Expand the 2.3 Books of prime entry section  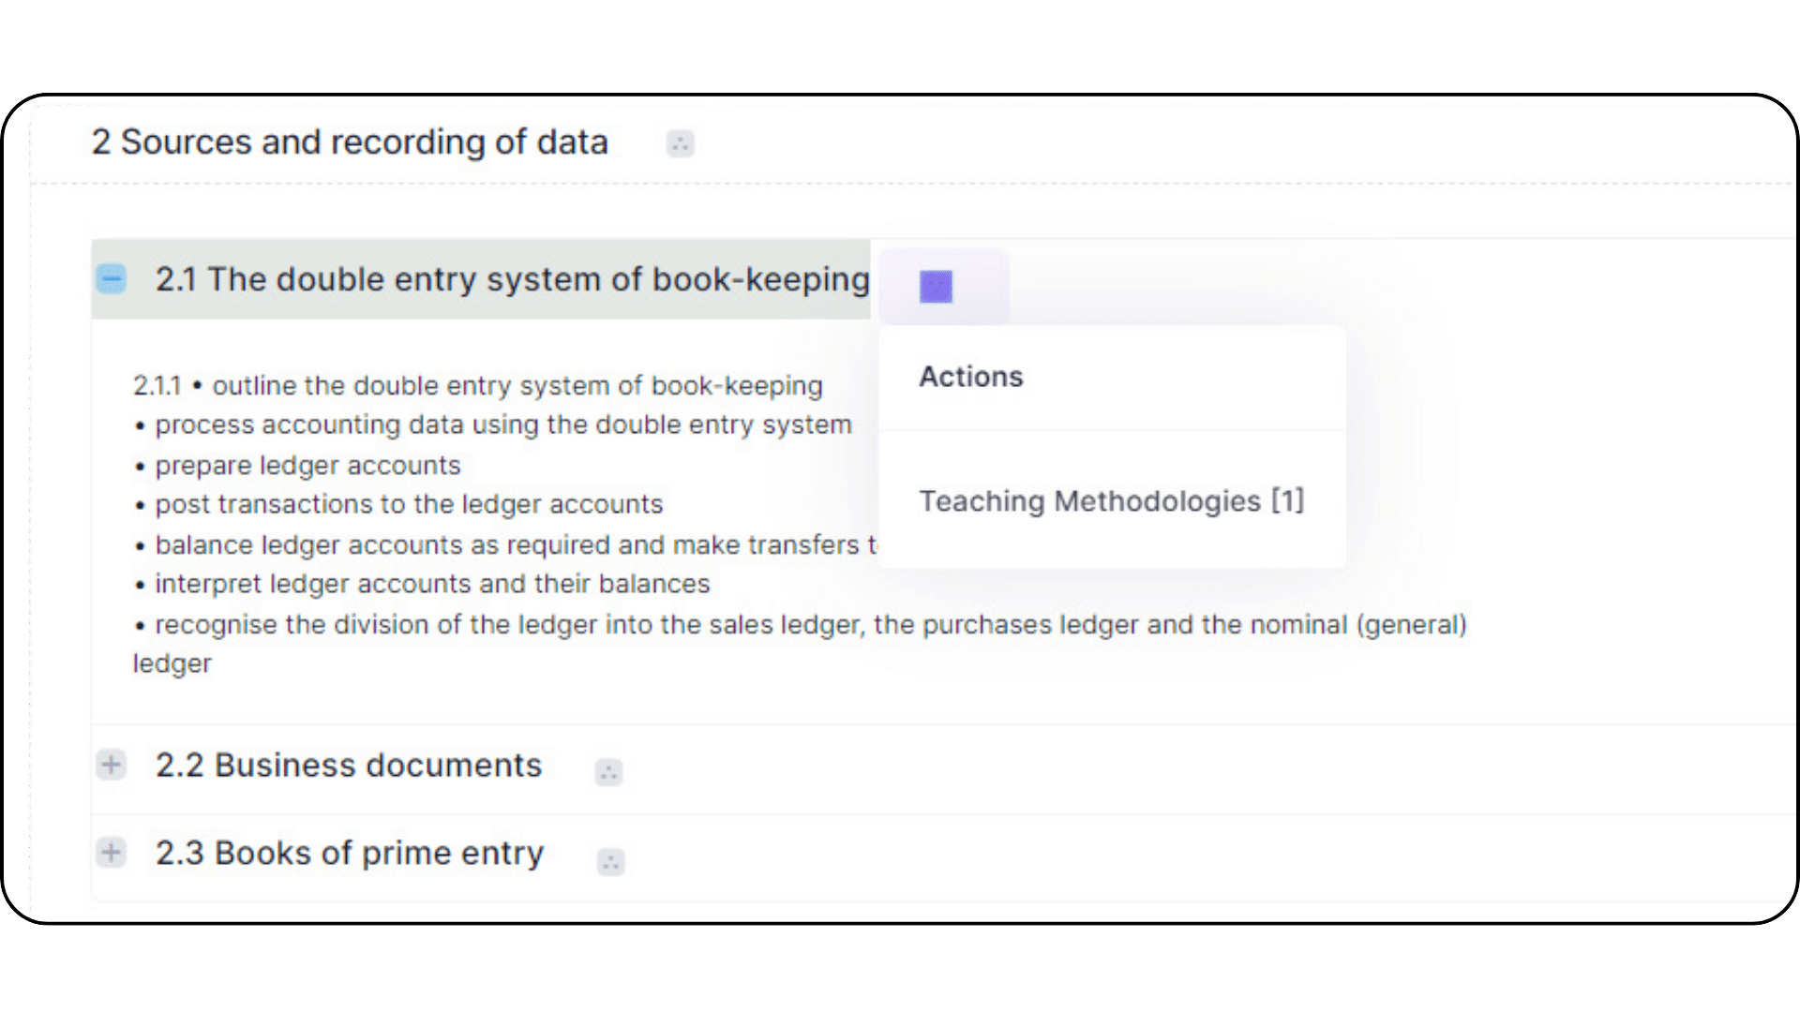(111, 853)
